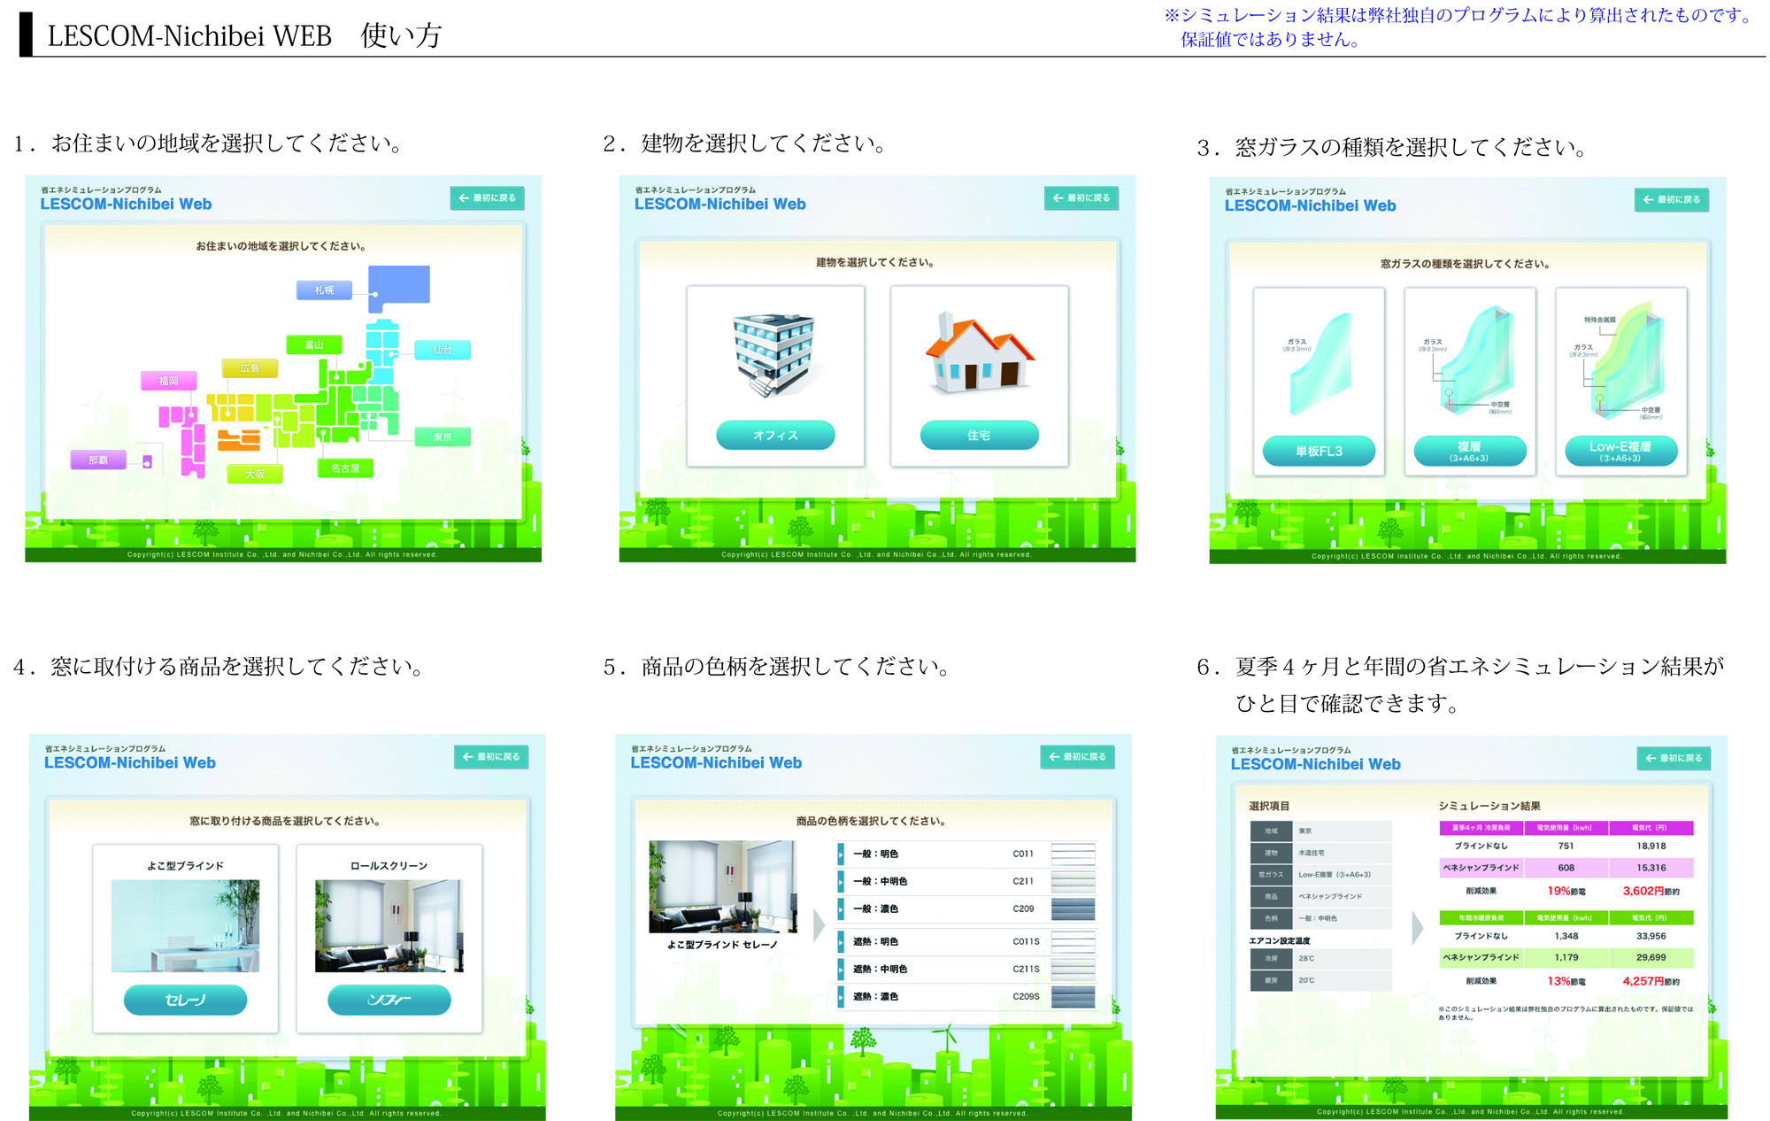This screenshot has width=1770, height=1121.
Task: Select the 単板FL3 glass button
Action: tap(1319, 452)
